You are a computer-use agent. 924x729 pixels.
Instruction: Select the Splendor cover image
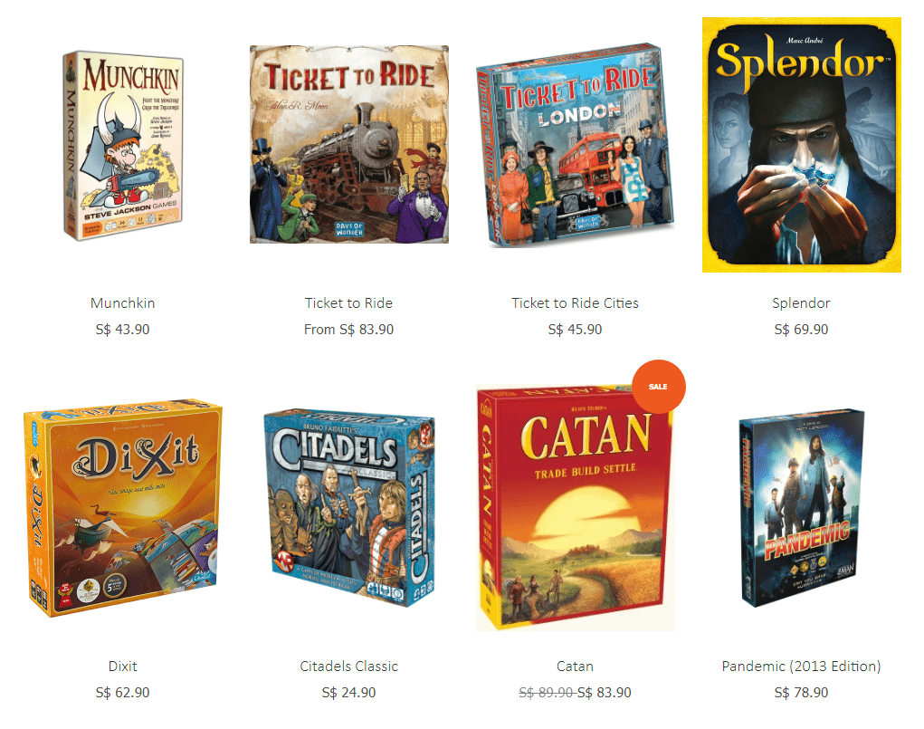tap(802, 145)
